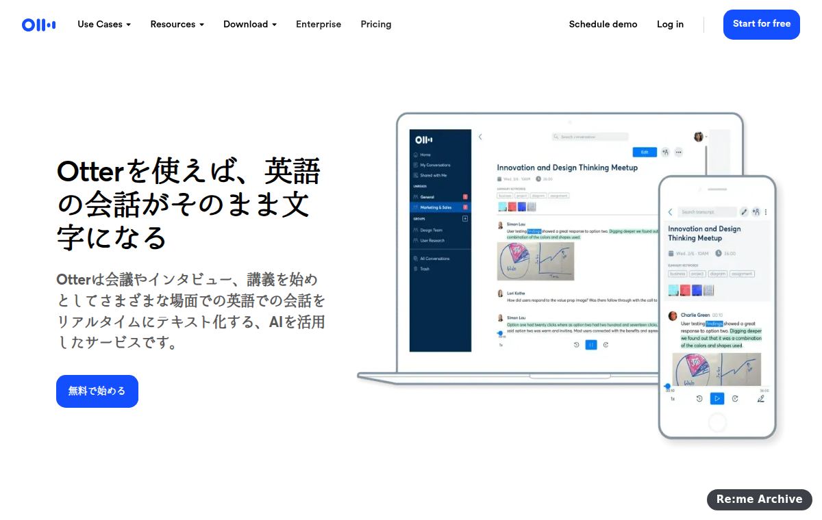
Task: Click the Lori Kothe speaker name
Action: point(516,293)
